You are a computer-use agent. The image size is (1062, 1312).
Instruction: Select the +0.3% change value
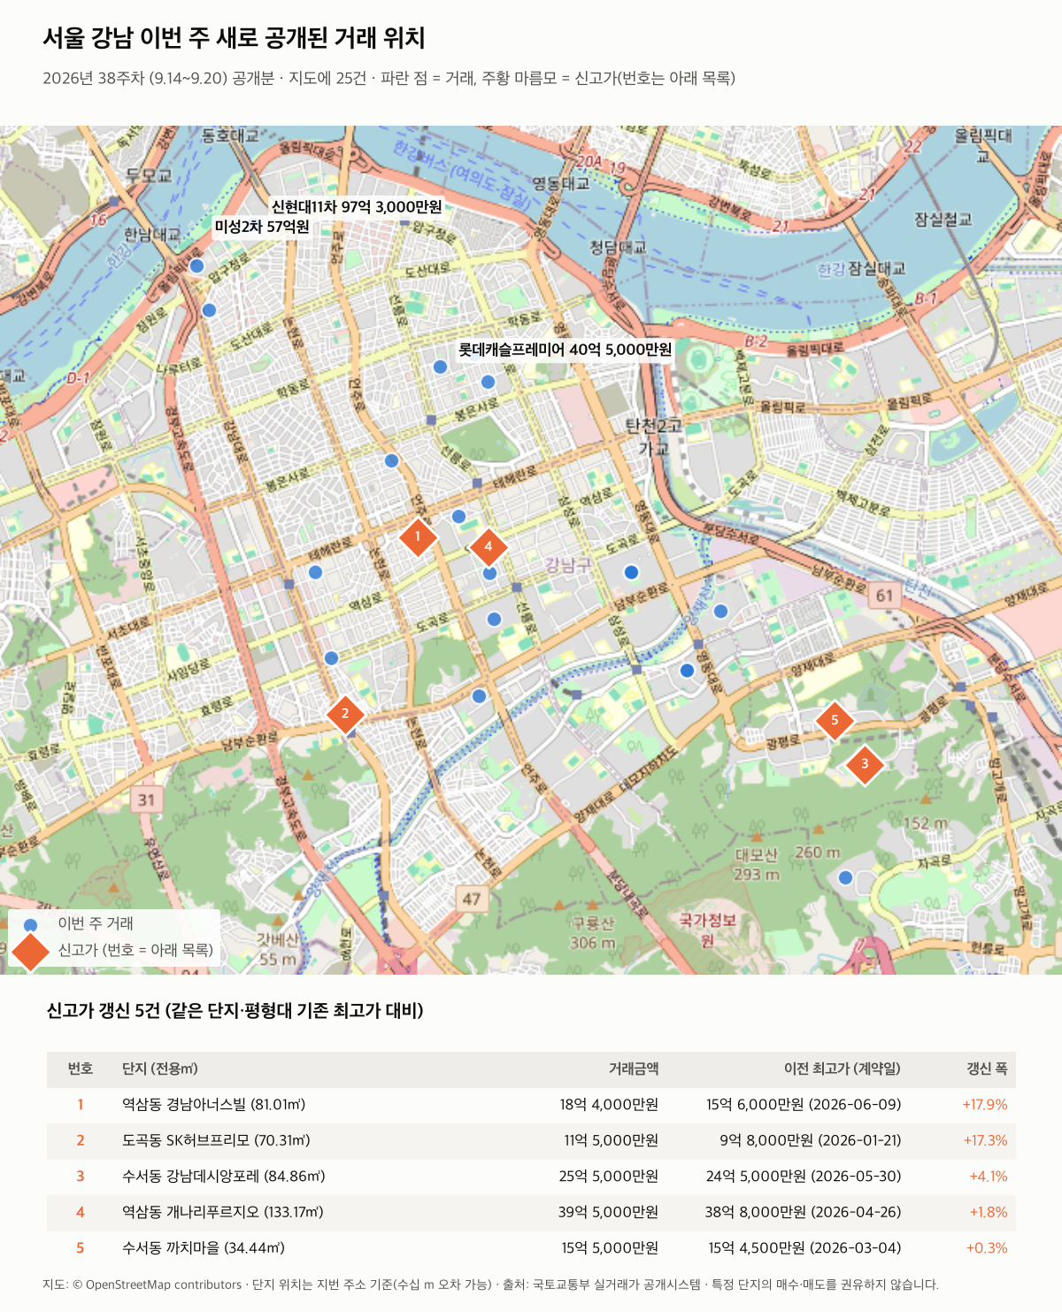(987, 1248)
